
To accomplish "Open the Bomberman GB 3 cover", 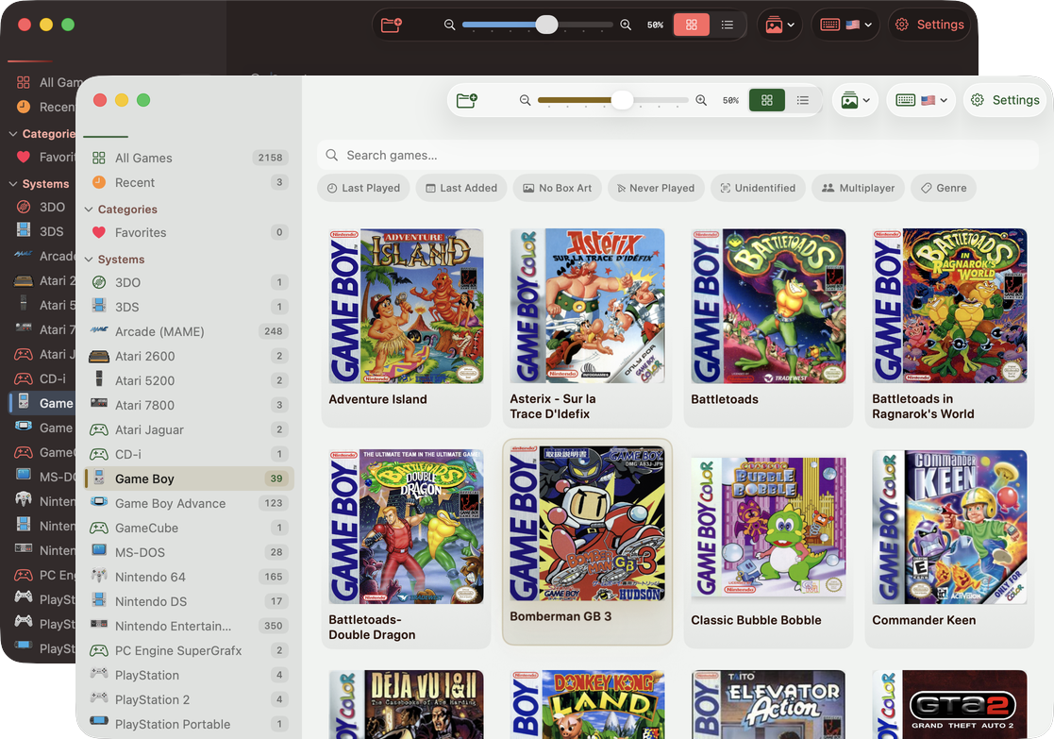I will [x=587, y=523].
